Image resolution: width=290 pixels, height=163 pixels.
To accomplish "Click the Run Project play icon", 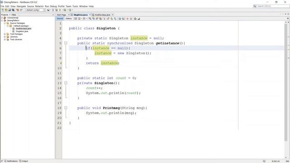I will (60, 10).
